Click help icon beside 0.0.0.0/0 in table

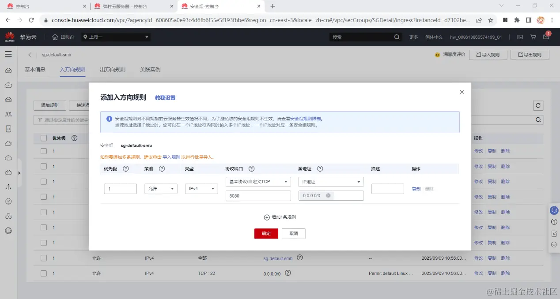tap(288, 273)
